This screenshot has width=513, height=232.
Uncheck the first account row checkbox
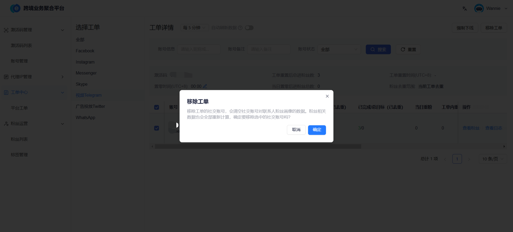tap(157, 128)
